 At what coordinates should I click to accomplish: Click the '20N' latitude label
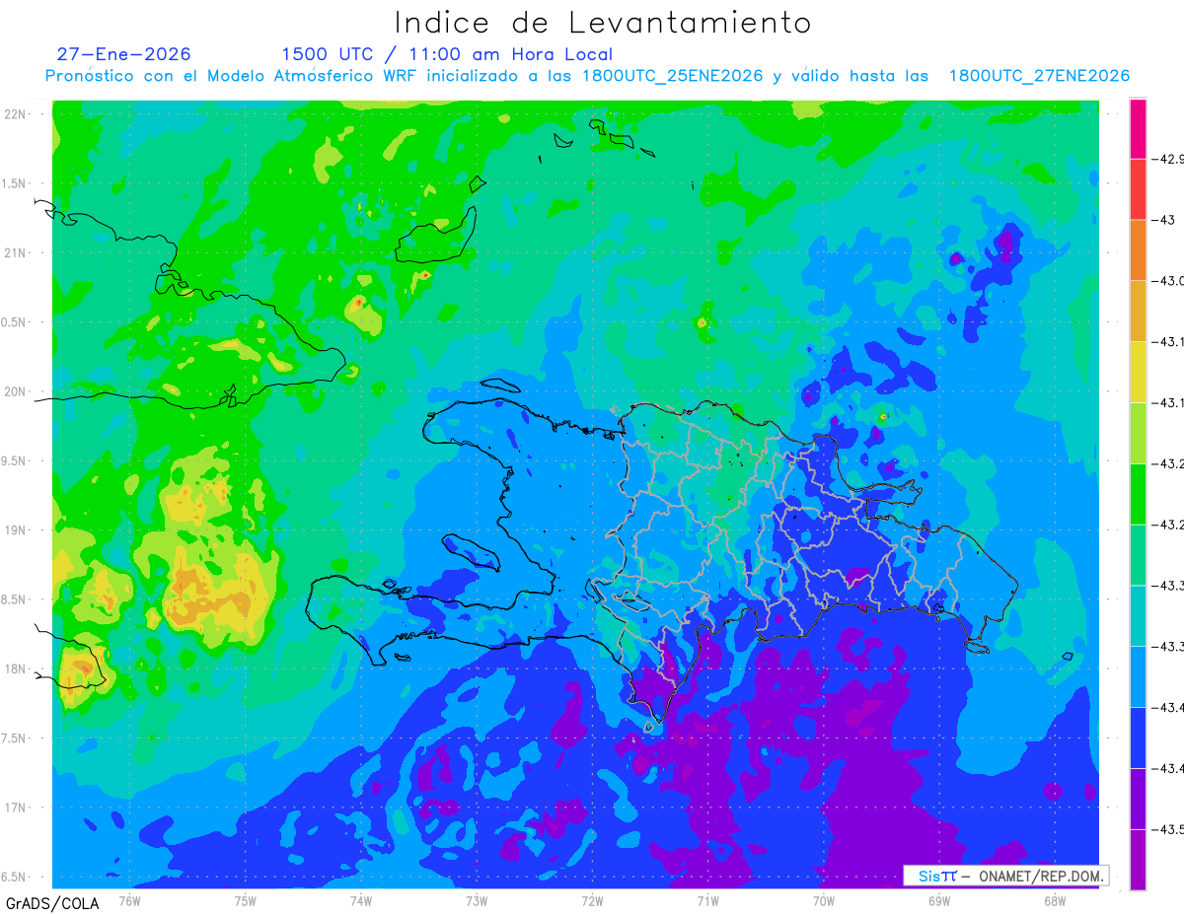click(14, 391)
